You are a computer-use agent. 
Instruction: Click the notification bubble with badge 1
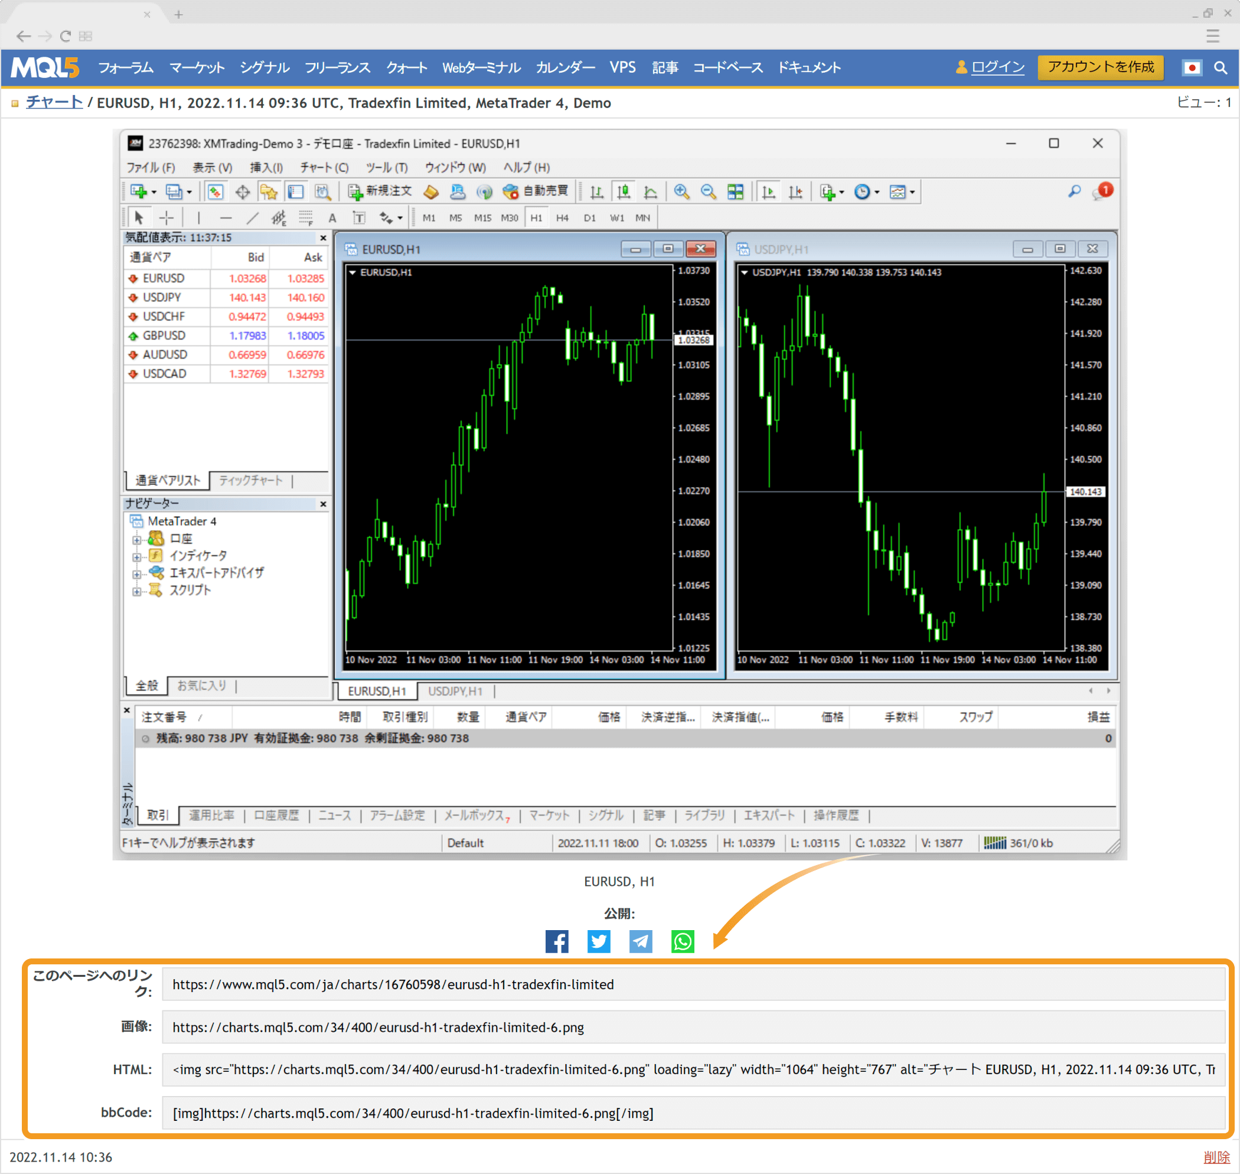point(1103,191)
